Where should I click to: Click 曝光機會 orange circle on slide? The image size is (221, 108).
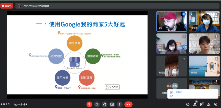[74, 43]
